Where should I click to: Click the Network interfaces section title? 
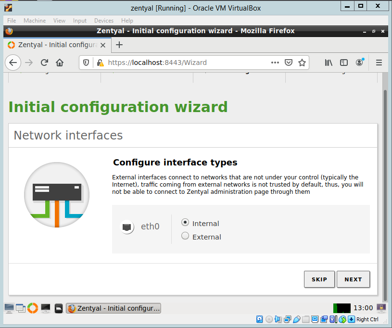tap(68, 135)
